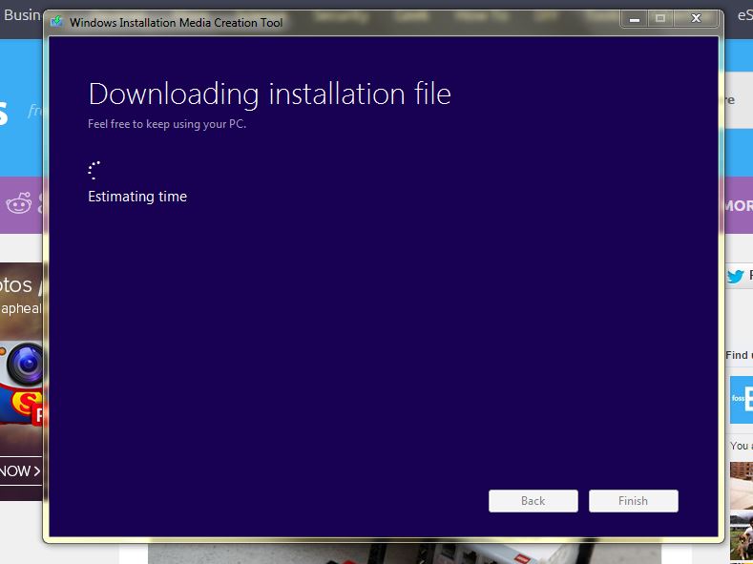Select the partially hidden eS nav item

click(743, 15)
